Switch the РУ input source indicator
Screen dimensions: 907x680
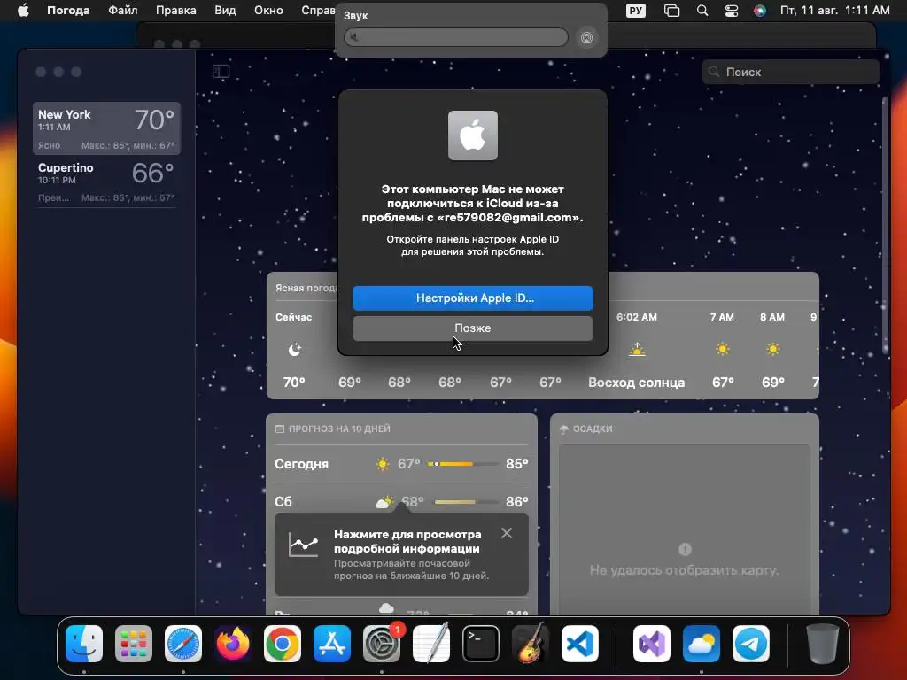(636, 11)
